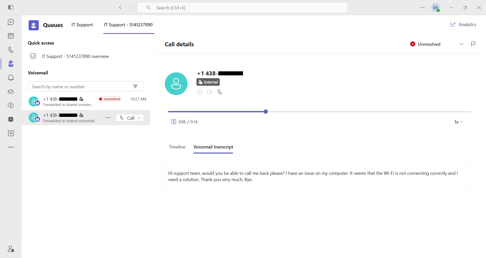Open more options for selected voicemail
Image resolution: width=486 pixels, height=258 pixels.
pyautogui.click(x=108, y=118)
